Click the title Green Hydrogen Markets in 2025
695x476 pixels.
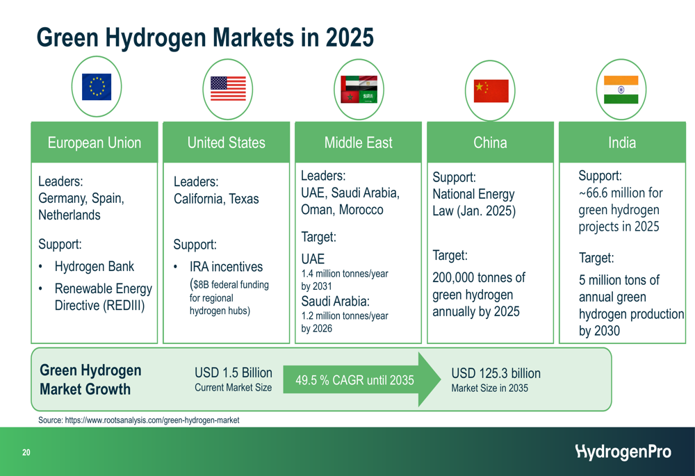coord(205,38)
